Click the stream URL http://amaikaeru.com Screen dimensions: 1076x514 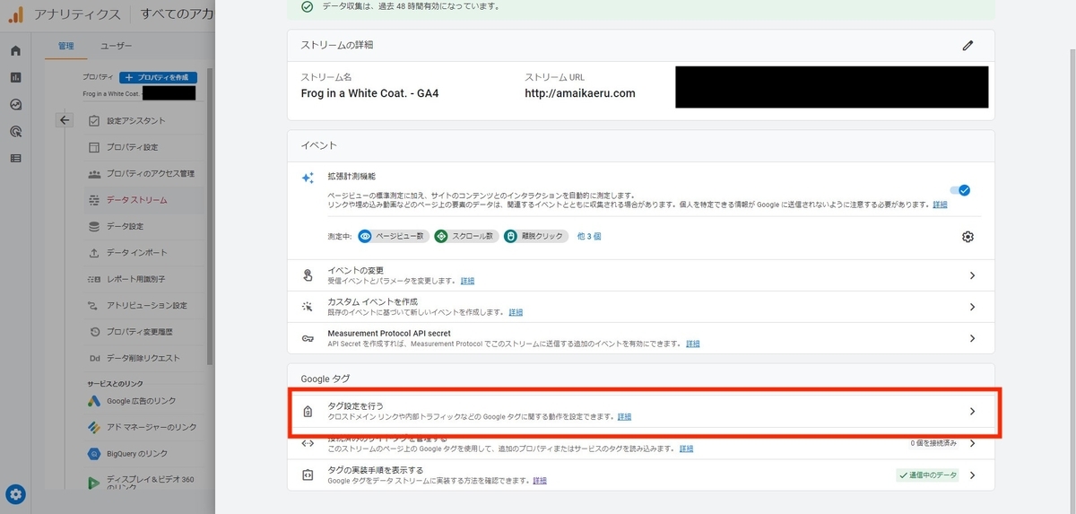point(579,93)
